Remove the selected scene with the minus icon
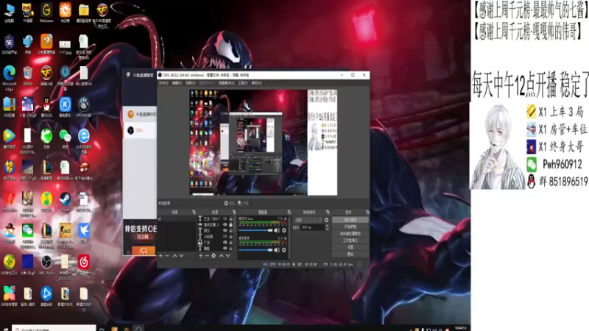This screenshot has height=331, width=589. point(167,255)
